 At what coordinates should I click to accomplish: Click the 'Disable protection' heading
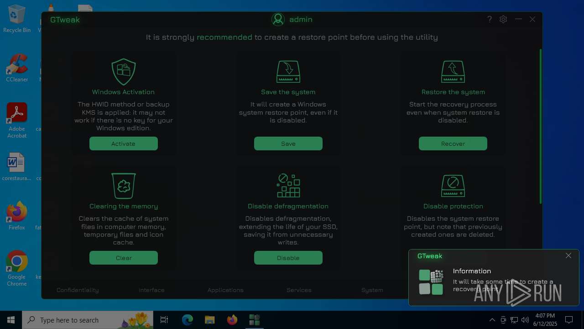click(453, 206)
